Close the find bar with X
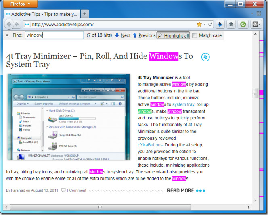268x215 pixels. pos(7,35)
